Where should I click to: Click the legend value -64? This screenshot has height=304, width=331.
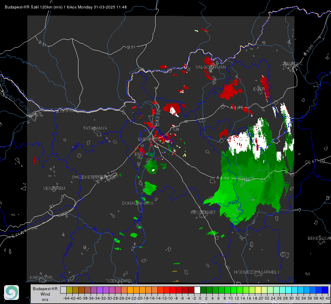click(66, 298)
